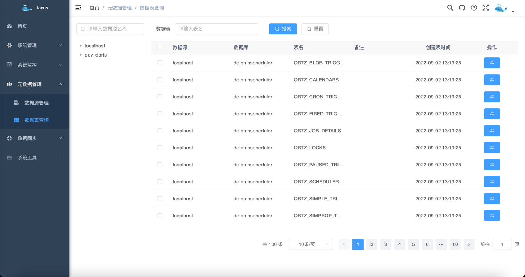Focus the 请输入数据源名称 filter field
This screenshot has height=277, width=525.
110,29
